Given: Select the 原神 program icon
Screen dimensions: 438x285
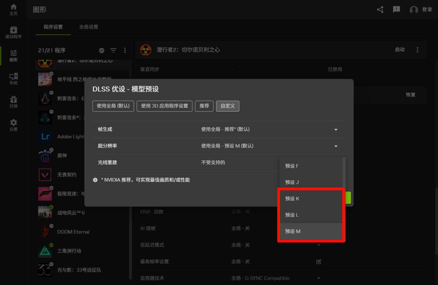Looking at the screenshot, I should [x=45, y=156].
